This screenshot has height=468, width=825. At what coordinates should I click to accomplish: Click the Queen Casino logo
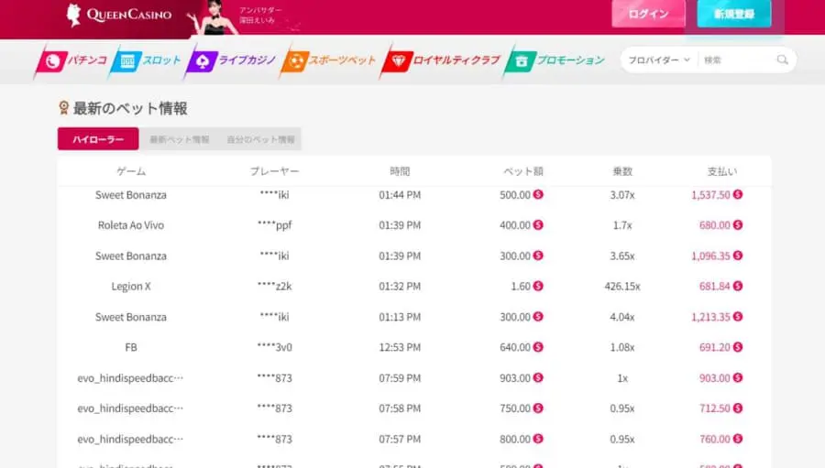tap(119, 15)
